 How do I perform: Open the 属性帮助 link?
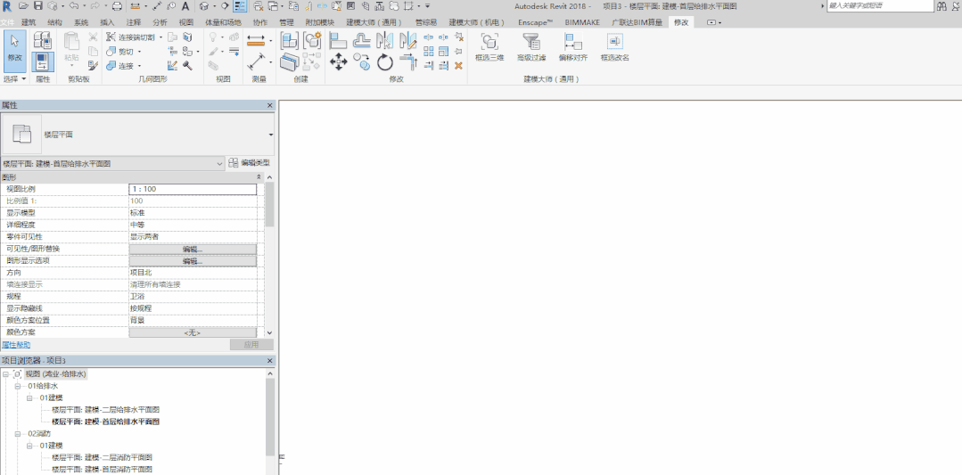(x=16, y=345)
